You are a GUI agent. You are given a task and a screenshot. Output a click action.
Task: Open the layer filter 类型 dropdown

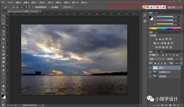[x=154, y=55]
